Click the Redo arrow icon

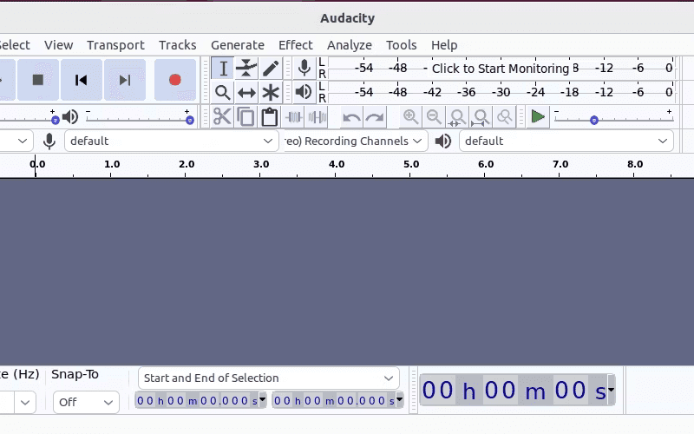375,117
